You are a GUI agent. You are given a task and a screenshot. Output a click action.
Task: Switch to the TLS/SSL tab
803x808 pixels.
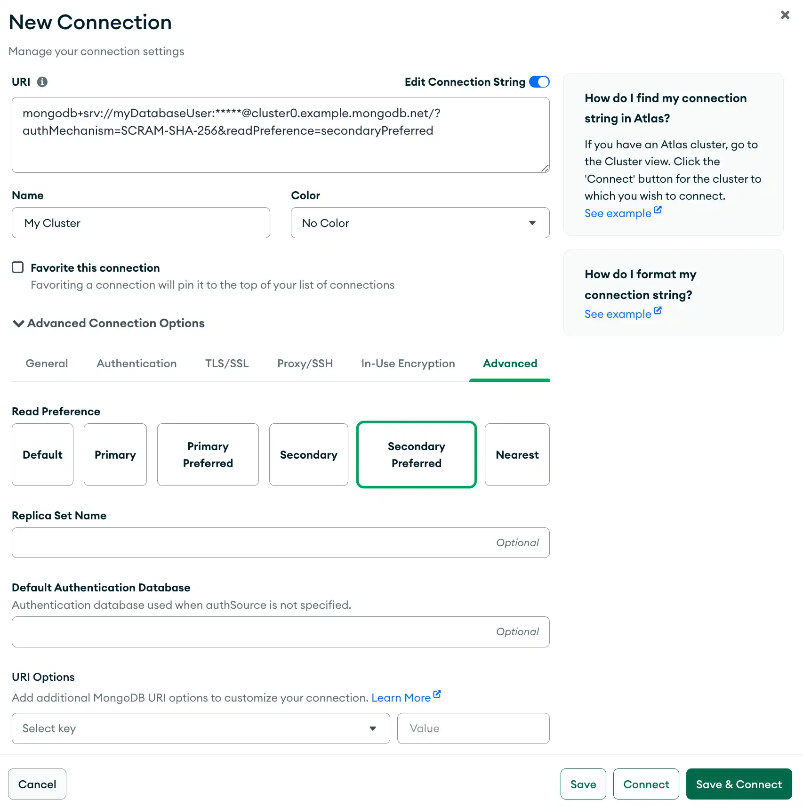click(227, 363)
